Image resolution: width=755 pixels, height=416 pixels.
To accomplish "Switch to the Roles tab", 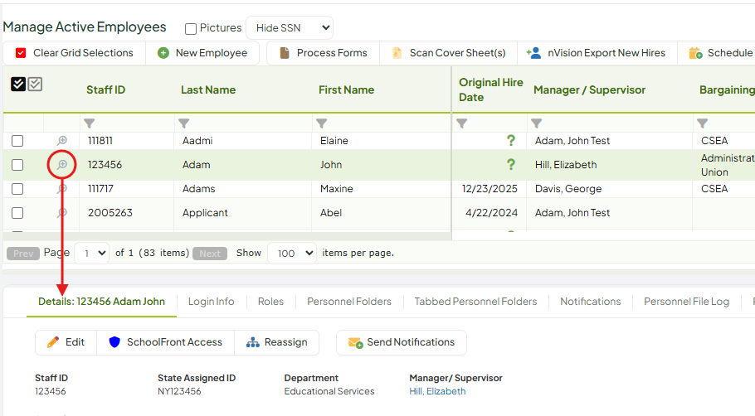I will tap(270, 302).
